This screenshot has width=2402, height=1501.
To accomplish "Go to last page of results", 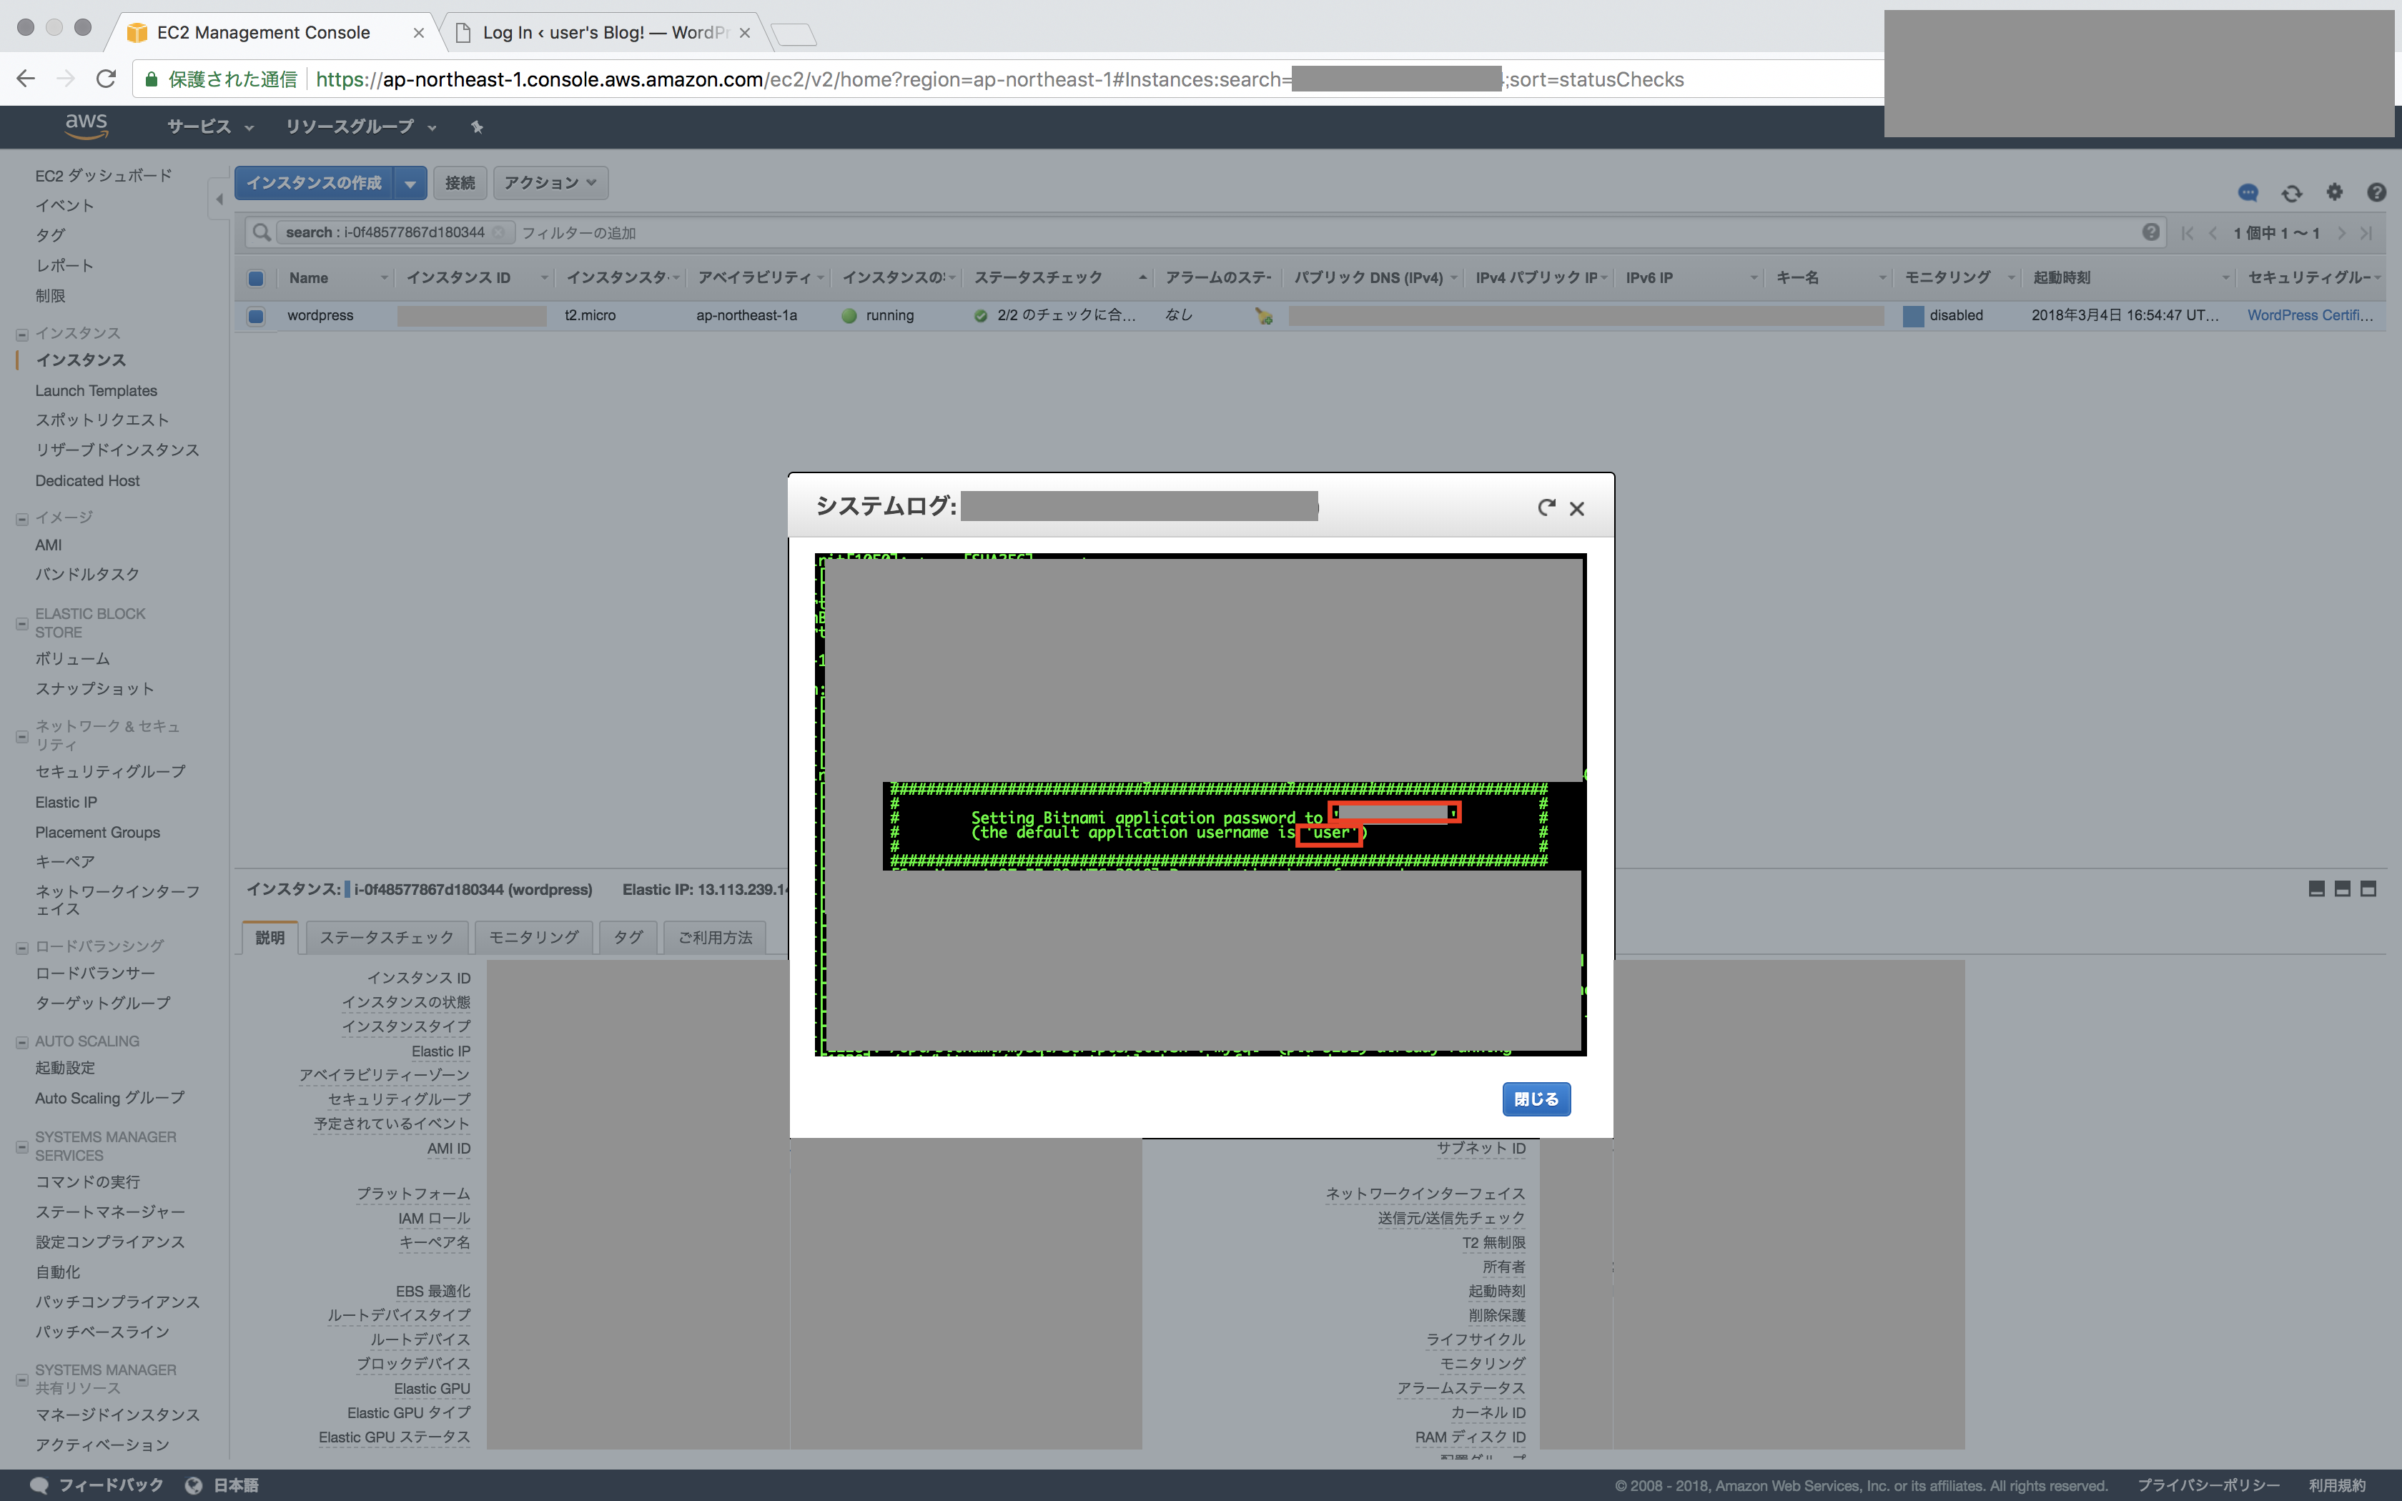I will click(2366, 233).
